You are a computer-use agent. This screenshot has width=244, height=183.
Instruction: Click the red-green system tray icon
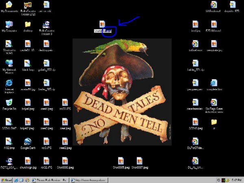[223, 180]
